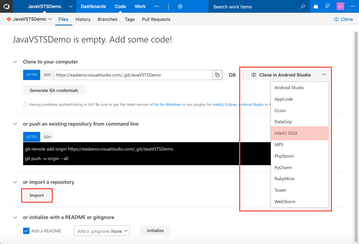Click the search magnifier icon
359x244 pixels.
[x=303, y=6]
